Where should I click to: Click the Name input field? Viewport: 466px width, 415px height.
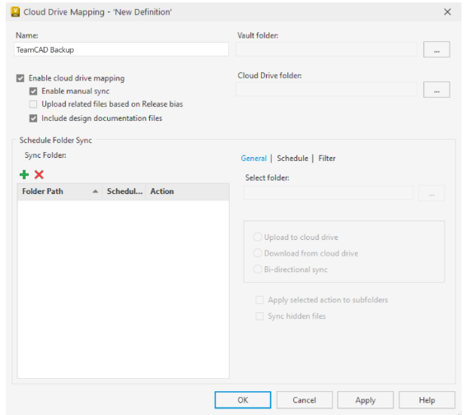pyautogui.click(x=121, y=49)
